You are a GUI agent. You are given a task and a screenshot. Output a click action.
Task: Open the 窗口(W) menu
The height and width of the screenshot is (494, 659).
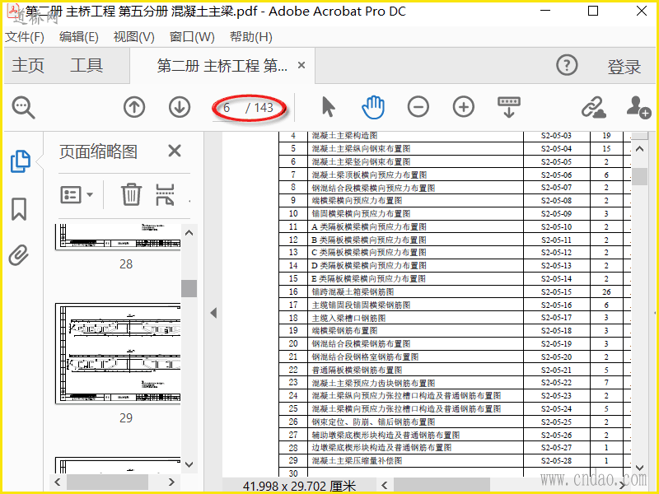coord(192,37)
